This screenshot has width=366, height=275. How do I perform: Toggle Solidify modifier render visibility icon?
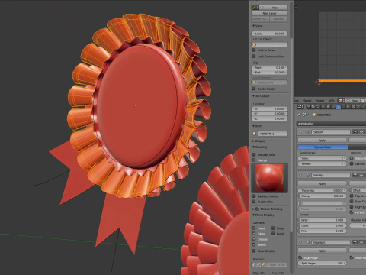[355, 175]
